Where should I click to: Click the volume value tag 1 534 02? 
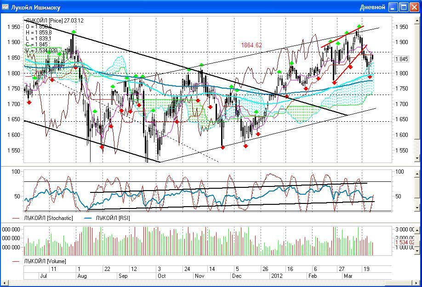404,242
